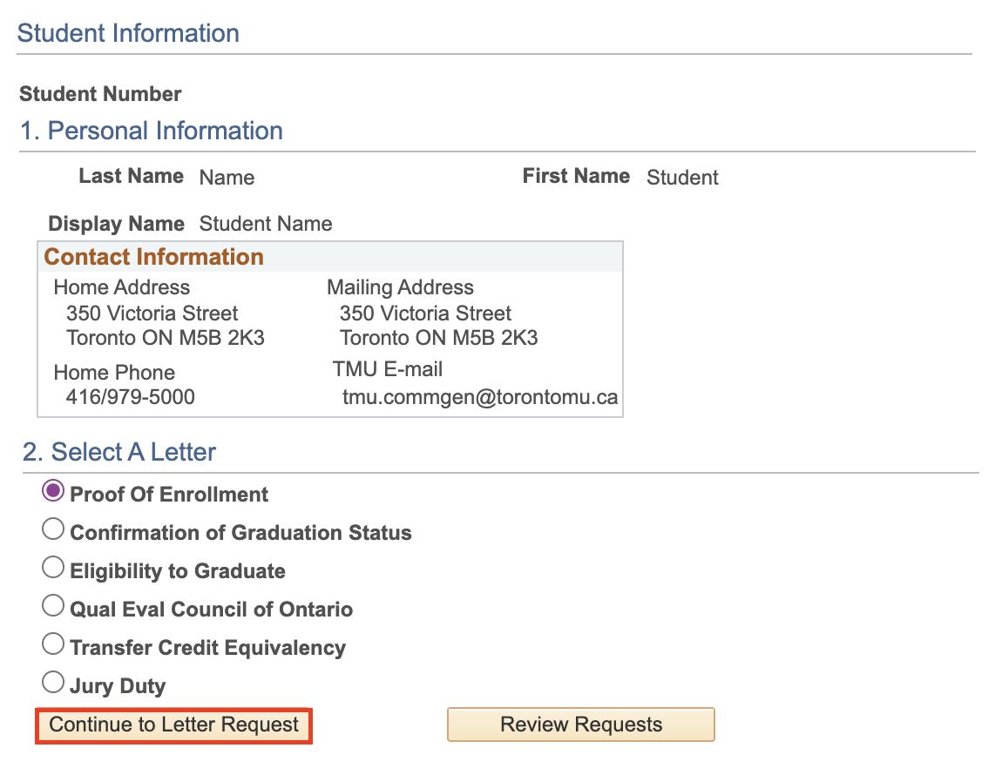
Task: Select Transfer Credit Equivalency radio button
Action: (x=53, y=644)
